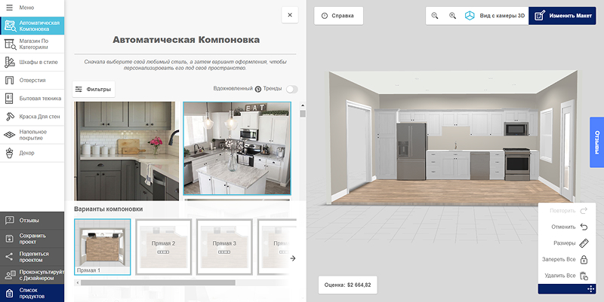This screenshot has width=604, height=302.
Task: Click the next arrow in layout variants
Action: pyautogui.click(x=293, y=258)
